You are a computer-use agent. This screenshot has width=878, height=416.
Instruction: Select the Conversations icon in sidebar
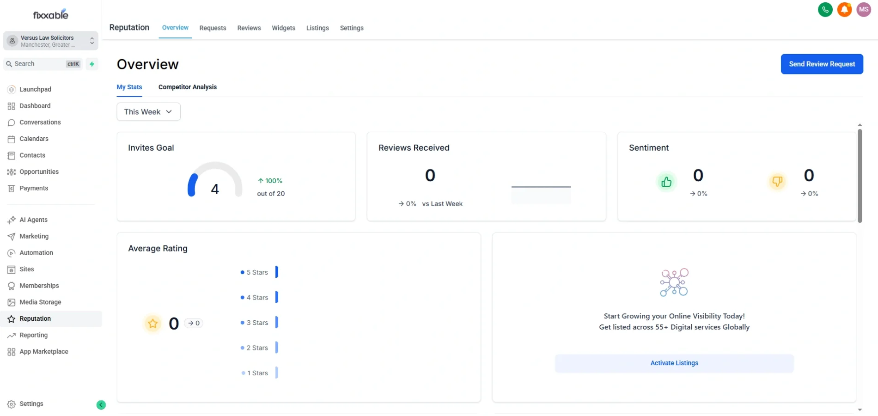coord(12,122)
